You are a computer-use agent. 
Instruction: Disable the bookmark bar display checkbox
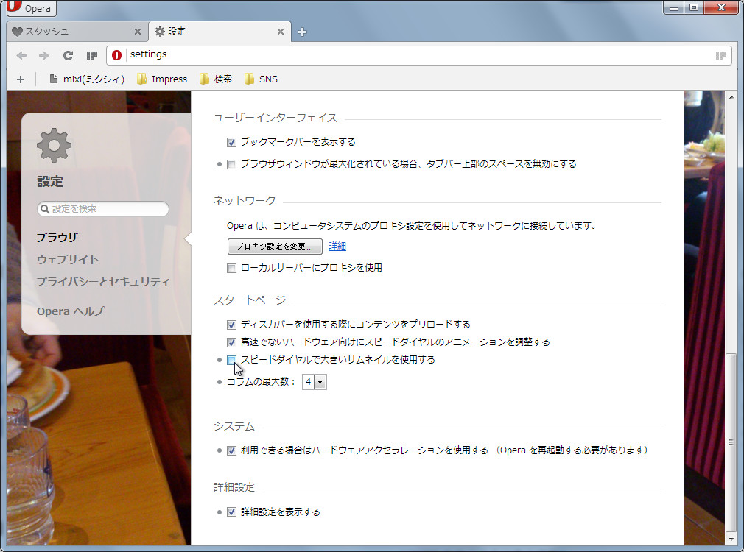click(232, 142)
